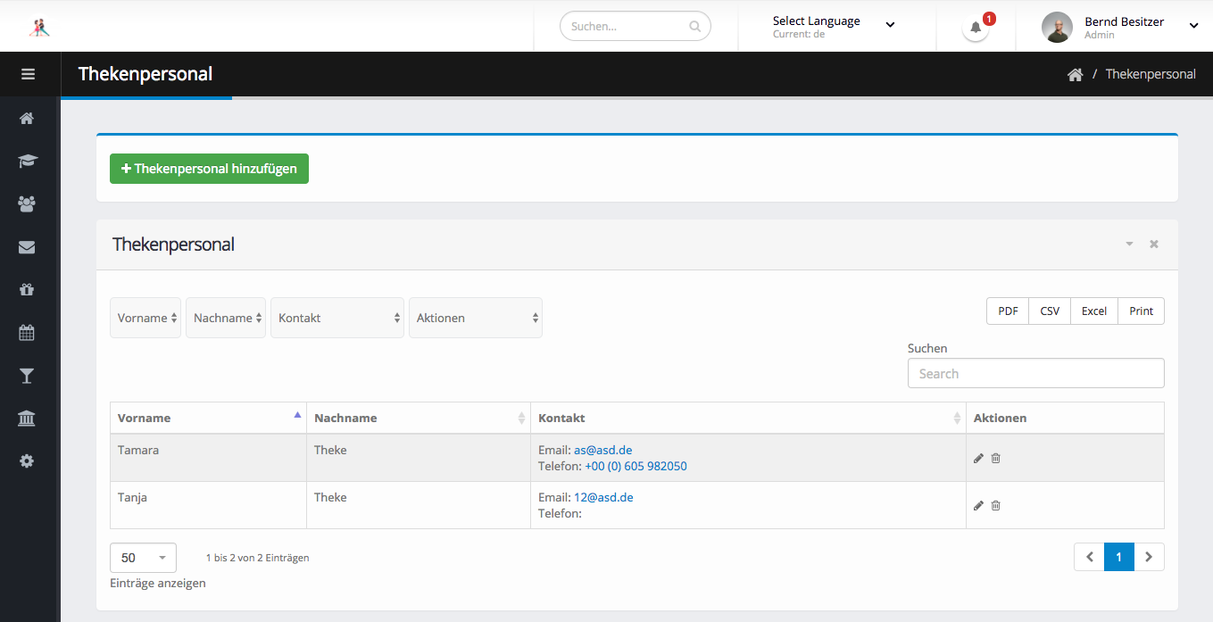This screenshot has width=1213, height=622.
Task: Open the Kontakt column filter dropdown
Action: 337,318
